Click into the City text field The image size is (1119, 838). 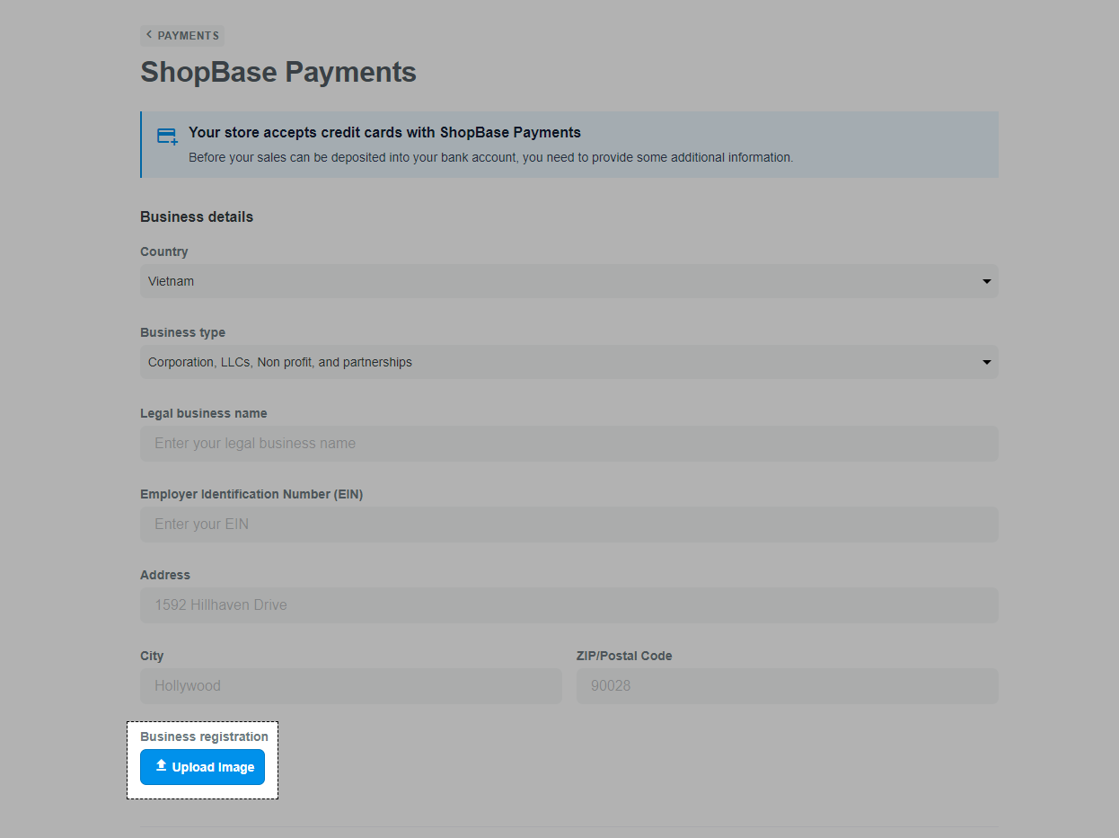pyautogui.click(x=350, y=686)
